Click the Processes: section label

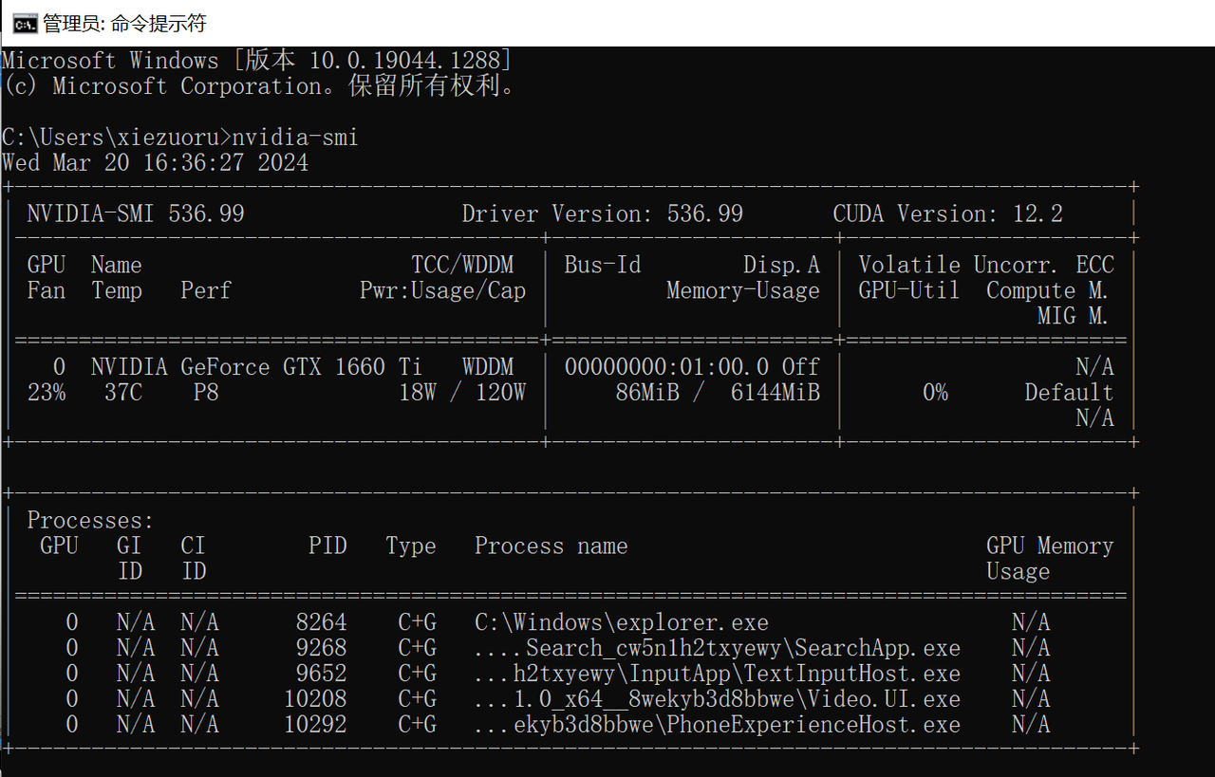(x=90, y=521)
